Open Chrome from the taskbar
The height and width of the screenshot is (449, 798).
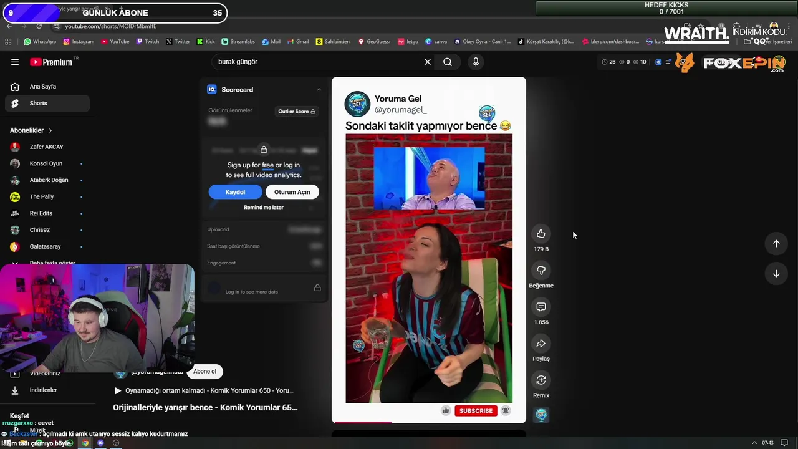(85, 443)
